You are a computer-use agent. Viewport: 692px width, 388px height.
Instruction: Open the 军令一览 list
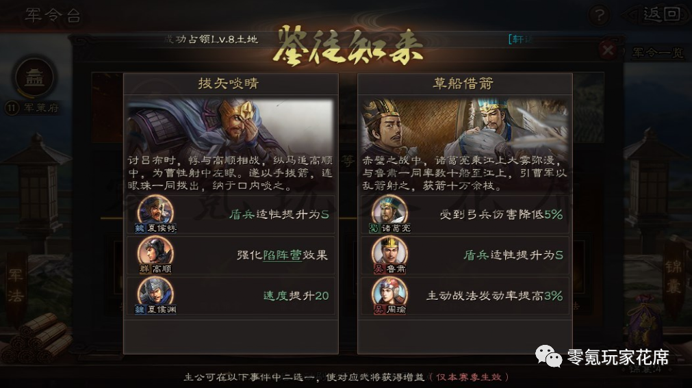657,53
